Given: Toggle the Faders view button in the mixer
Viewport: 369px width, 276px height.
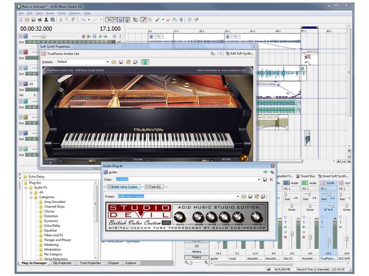Looking at the screenshot, I should (x=196, y=257).
